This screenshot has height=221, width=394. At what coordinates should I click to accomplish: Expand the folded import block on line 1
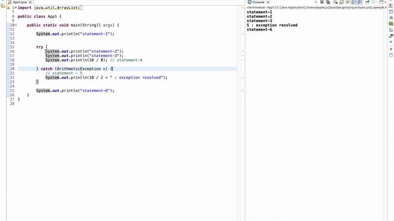point(15,8)
